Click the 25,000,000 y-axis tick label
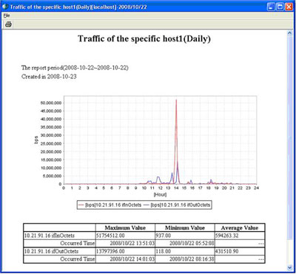 [x=51, y=143]
